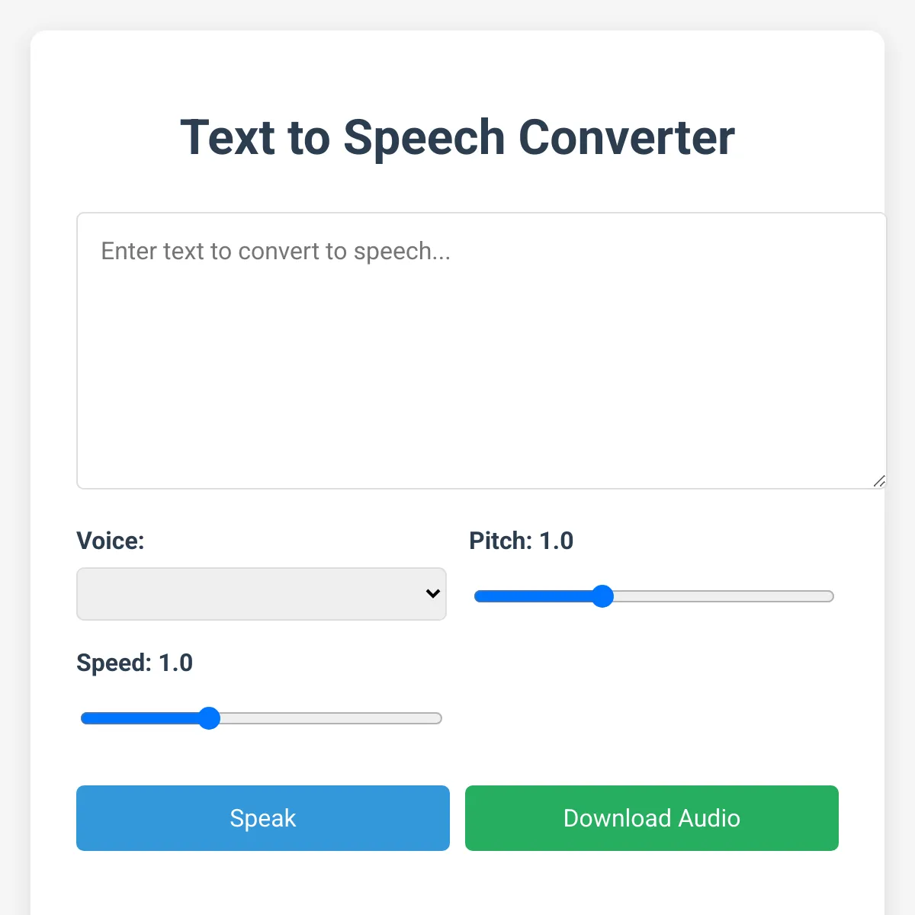Click inside the text input area
Screen dimensions: 915x915
pos(481,351)
